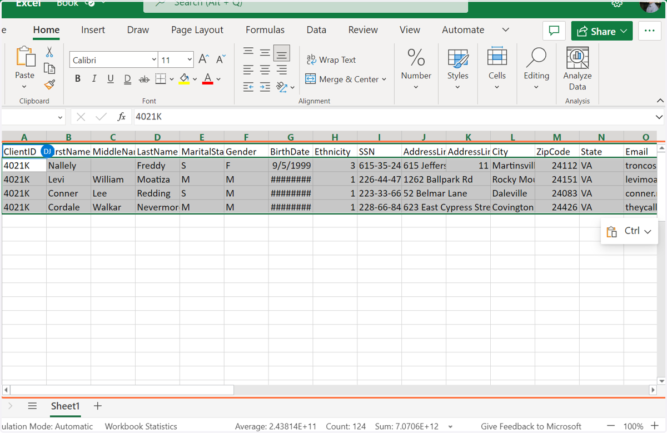The height and width of the screenshot is (433, 667).
Task: Click the red font color button
Action: point(208,79)
